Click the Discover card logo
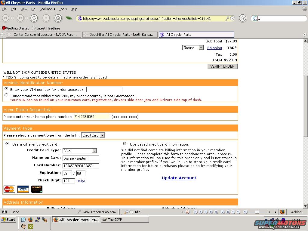The height and width of the screenshot is (231, 308). pyautogui.click(x=37, y=189)
